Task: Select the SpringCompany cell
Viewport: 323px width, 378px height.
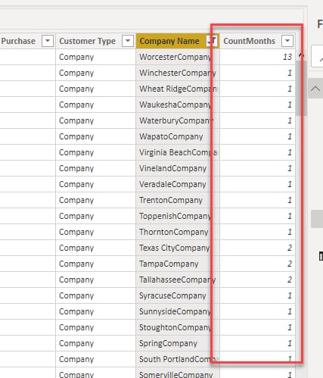Action: (178, 343)
